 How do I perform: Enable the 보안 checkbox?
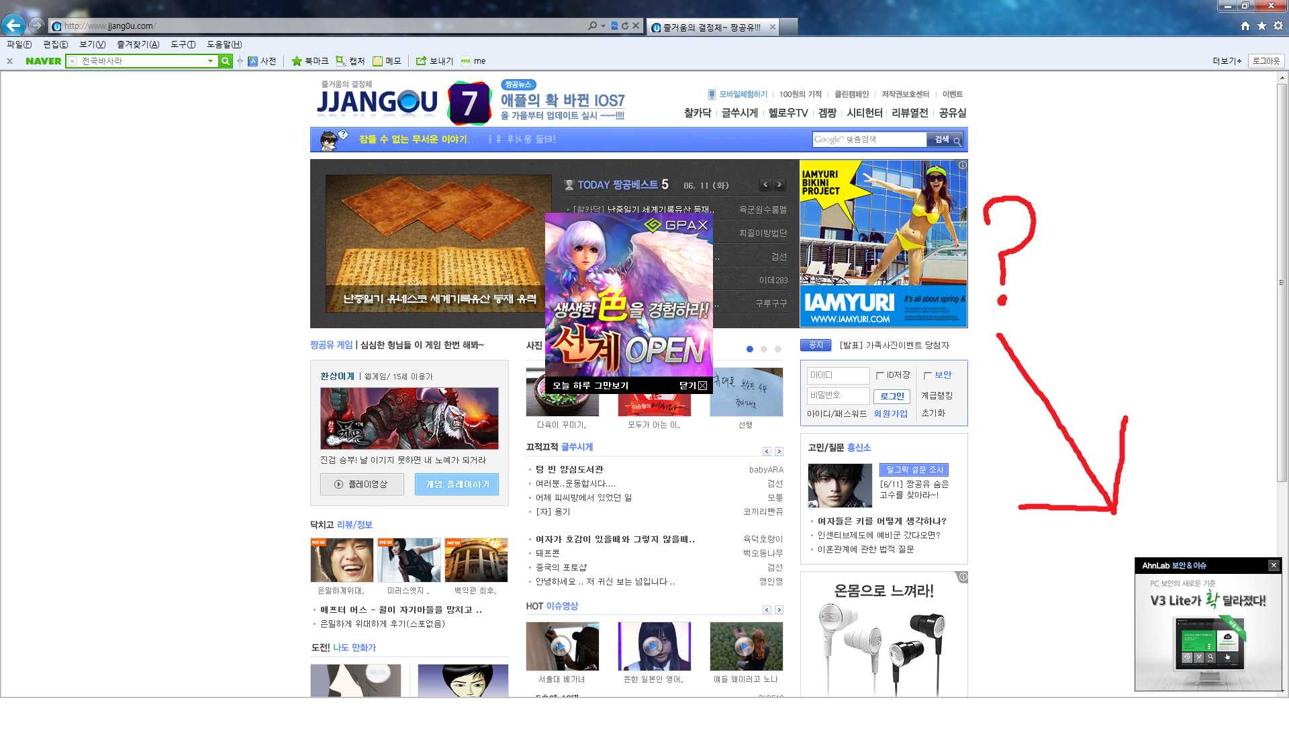coord(928,376)
